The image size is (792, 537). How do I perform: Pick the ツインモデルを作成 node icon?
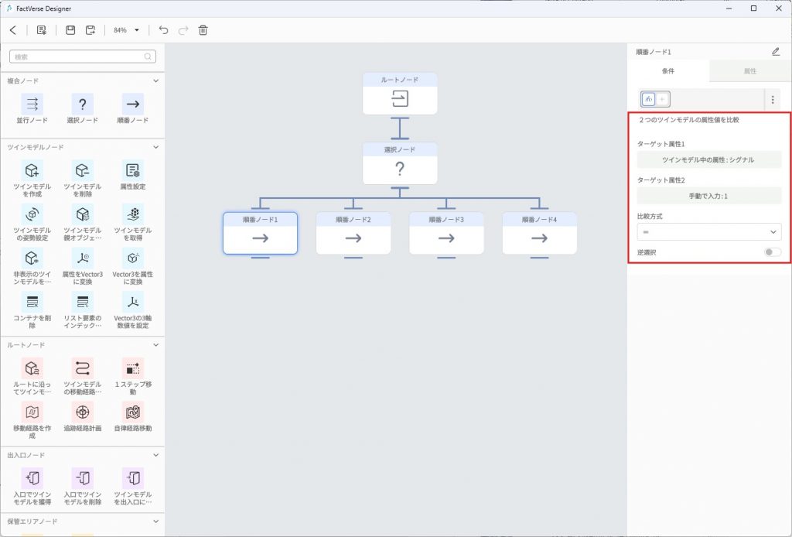[x=32, y=170]
